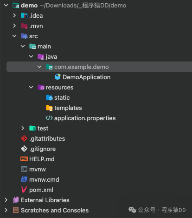This screenshot has height=218, width=192.
Task: Expand the test folder
Action: pyautogui.click(x=23, y=128)
